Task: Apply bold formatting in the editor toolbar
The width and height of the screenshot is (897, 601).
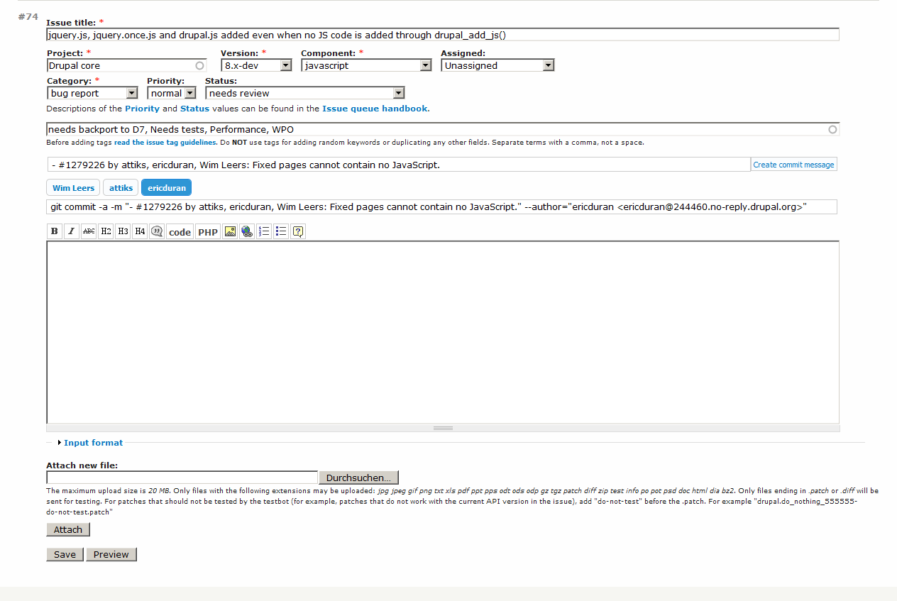Action: click(55, 231)
